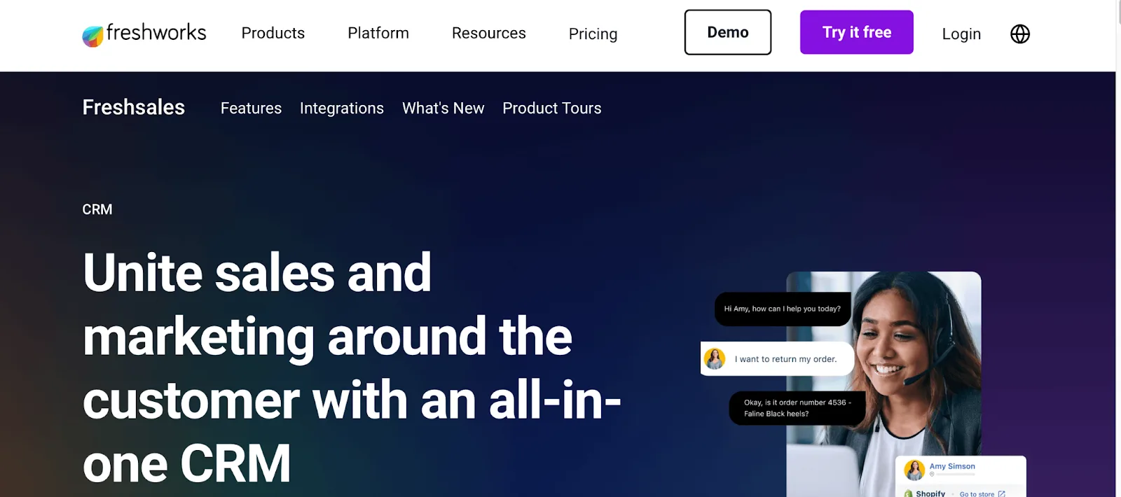Open the Features tab
The image size is (1121, 497).
251,108
